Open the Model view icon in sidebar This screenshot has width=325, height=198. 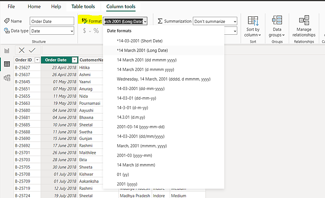click(x=7, y=78)
